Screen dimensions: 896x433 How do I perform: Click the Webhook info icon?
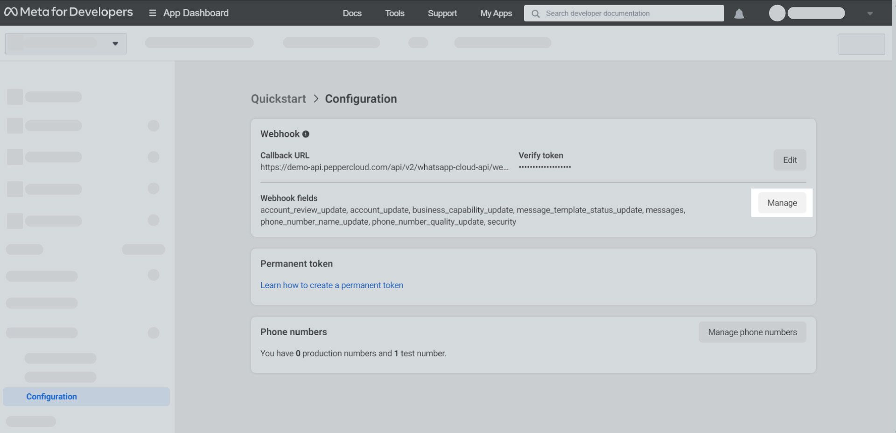point(306,134)
